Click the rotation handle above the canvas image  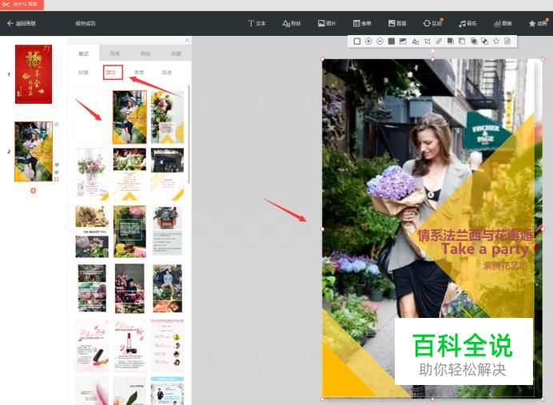pos(433,51)
